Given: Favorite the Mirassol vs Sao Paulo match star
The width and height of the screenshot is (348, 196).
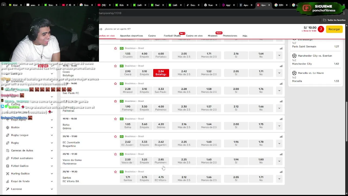Looking at the screenshot, I should pyautogui.click(x=115, y=84).
